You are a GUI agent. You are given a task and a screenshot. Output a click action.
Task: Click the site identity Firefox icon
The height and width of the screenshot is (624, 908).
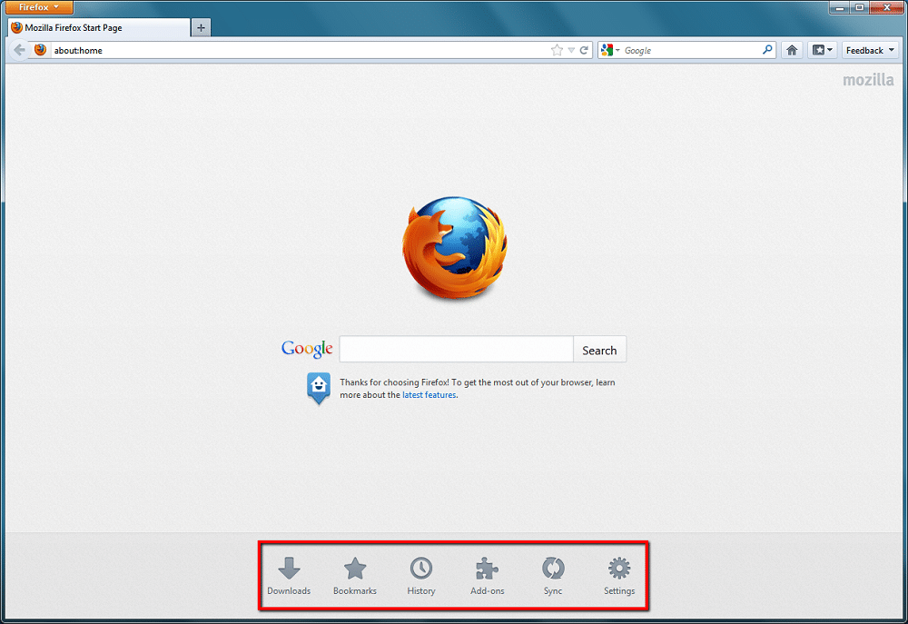coord(40,50)
